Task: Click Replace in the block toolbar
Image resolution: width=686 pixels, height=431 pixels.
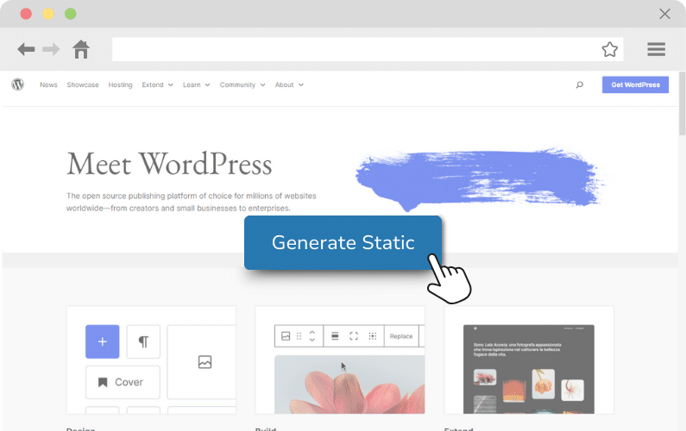Action: [x=401, y=336]
